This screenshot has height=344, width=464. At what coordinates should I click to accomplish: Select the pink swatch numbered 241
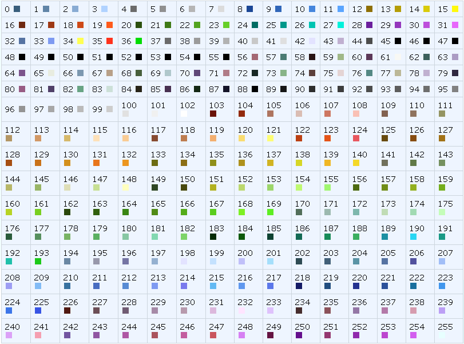click(38, 335)
